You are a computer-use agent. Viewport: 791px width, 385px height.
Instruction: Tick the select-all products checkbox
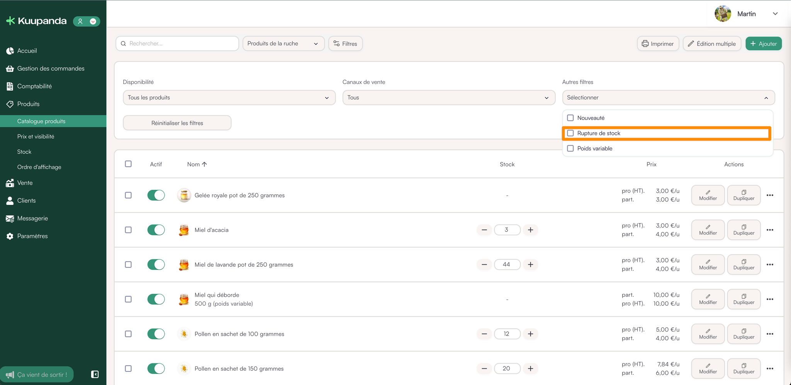point(128,164)
